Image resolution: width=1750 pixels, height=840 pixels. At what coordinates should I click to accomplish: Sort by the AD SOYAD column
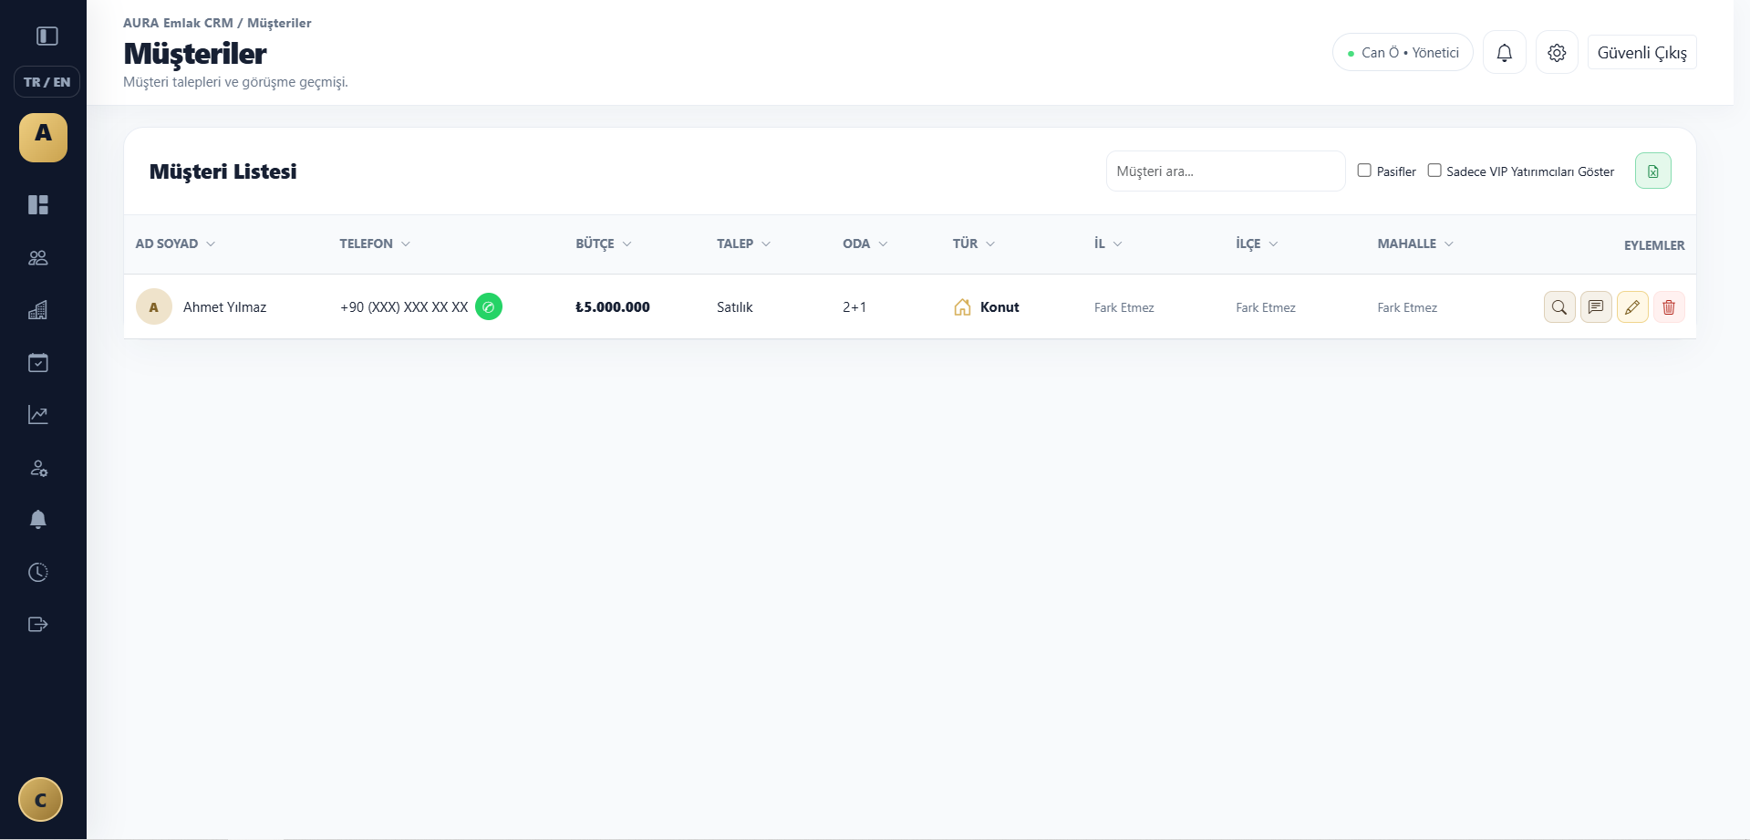coord(175,244)
